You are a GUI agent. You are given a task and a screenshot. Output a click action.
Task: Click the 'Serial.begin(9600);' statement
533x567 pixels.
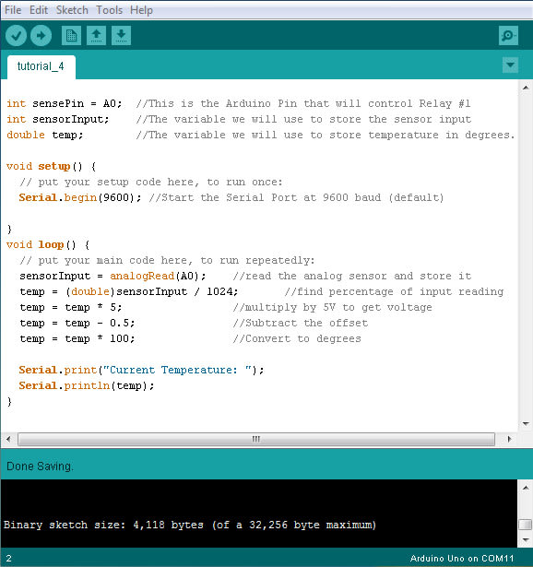80,197
